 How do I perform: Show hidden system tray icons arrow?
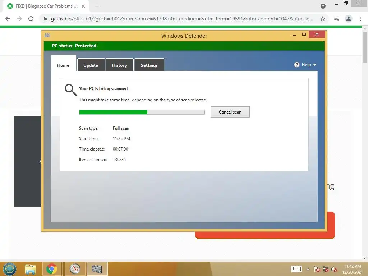pyautogui.click(x=308, y=269)
